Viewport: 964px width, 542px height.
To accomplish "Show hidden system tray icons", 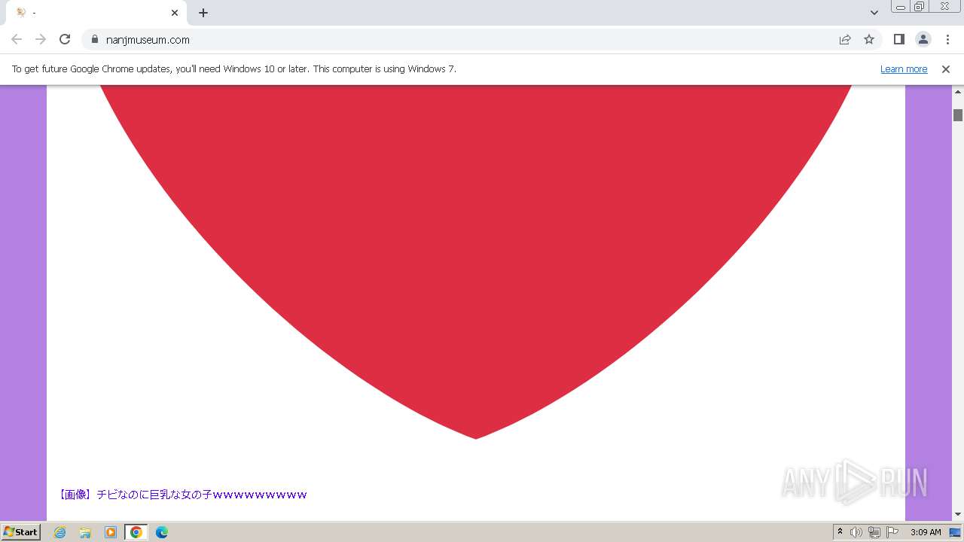I will pyautogui.click(x=840, y=532).
